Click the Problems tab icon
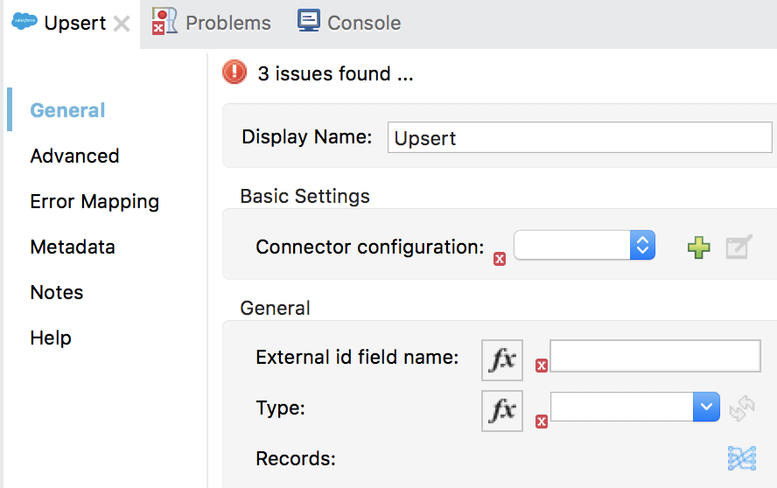 (164, 21)
